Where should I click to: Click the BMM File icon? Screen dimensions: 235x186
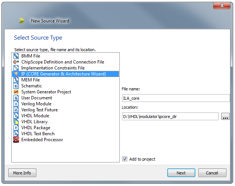coord(16,56)
